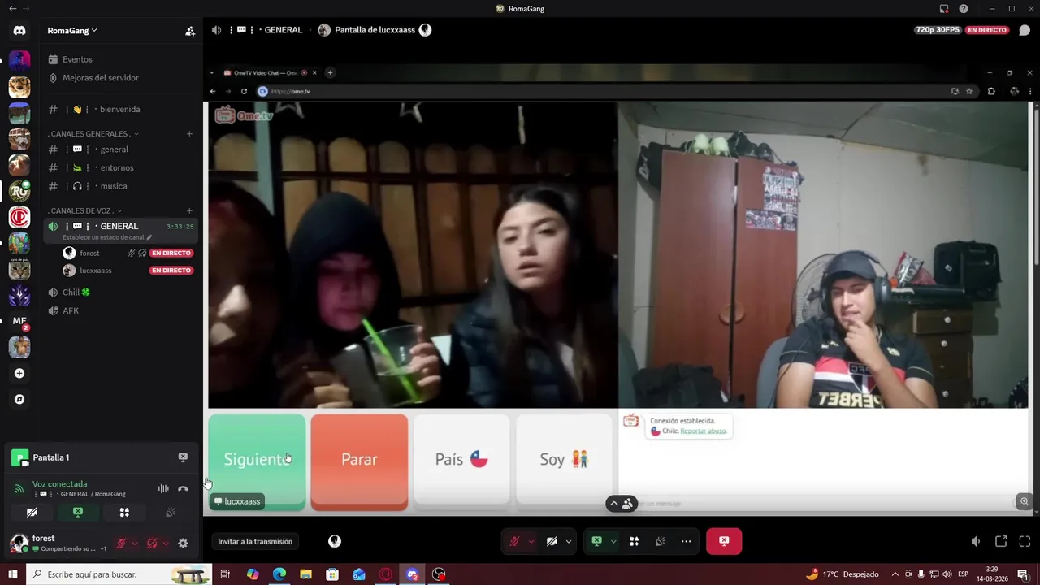Click red stop watching stream button
The width and height of the screenshot is (1040, 585).
(724, 541)
